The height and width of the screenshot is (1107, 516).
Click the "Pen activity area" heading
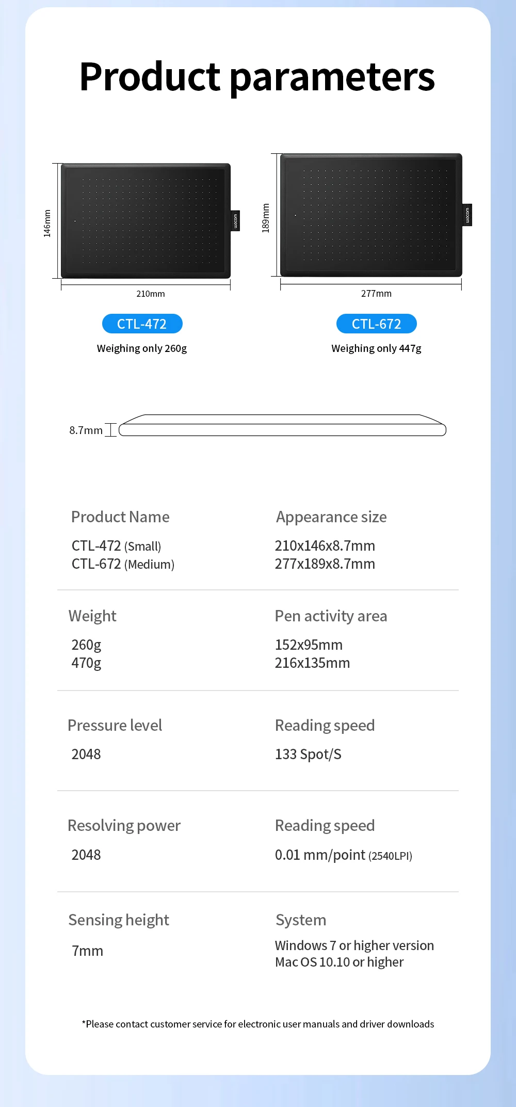[331, 616]
